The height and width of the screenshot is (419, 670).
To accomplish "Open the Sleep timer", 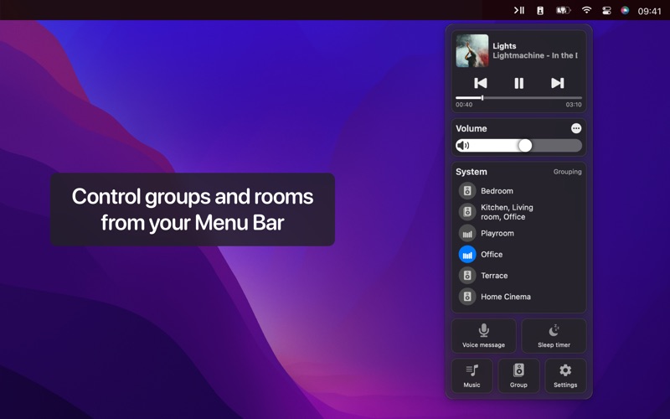I will point(554,336).
